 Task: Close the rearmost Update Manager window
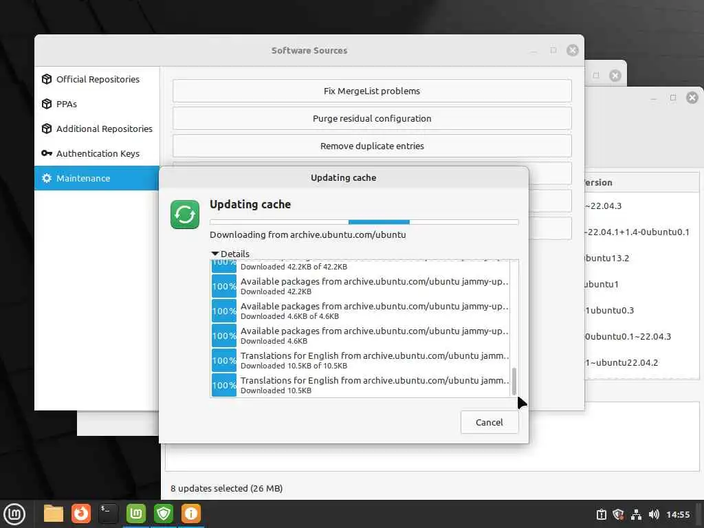point(692,98)
